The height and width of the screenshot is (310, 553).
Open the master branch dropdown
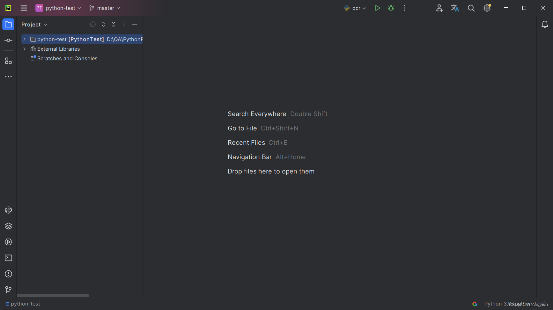point(105,8)
